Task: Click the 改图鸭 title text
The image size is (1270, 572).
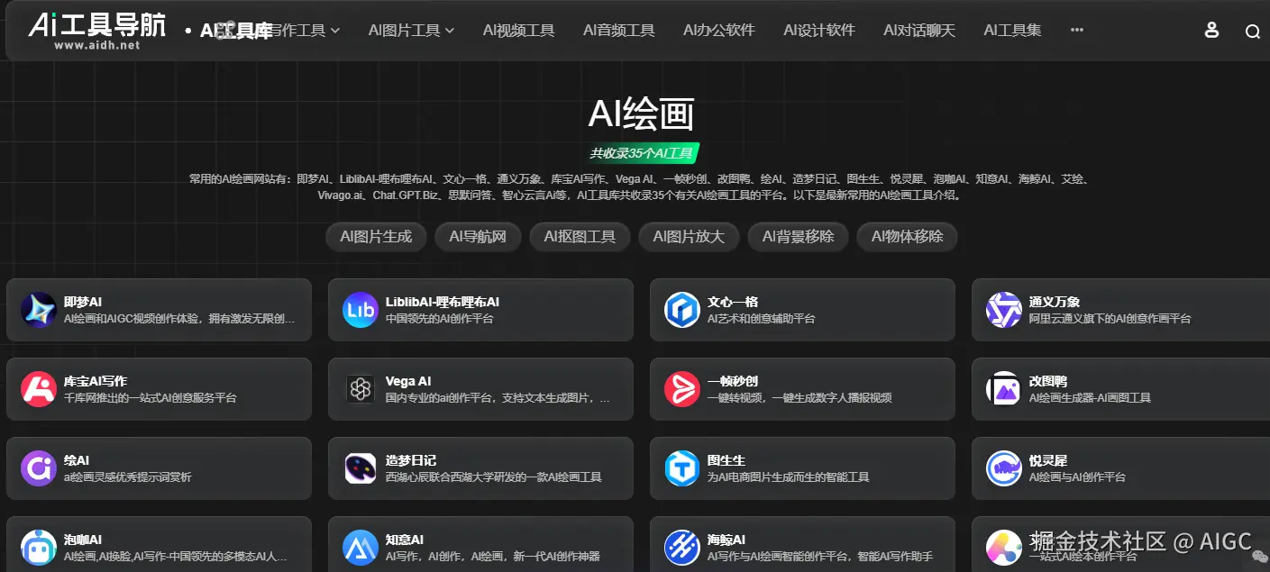Action: pyautogui.click(x=1048, y=381)
